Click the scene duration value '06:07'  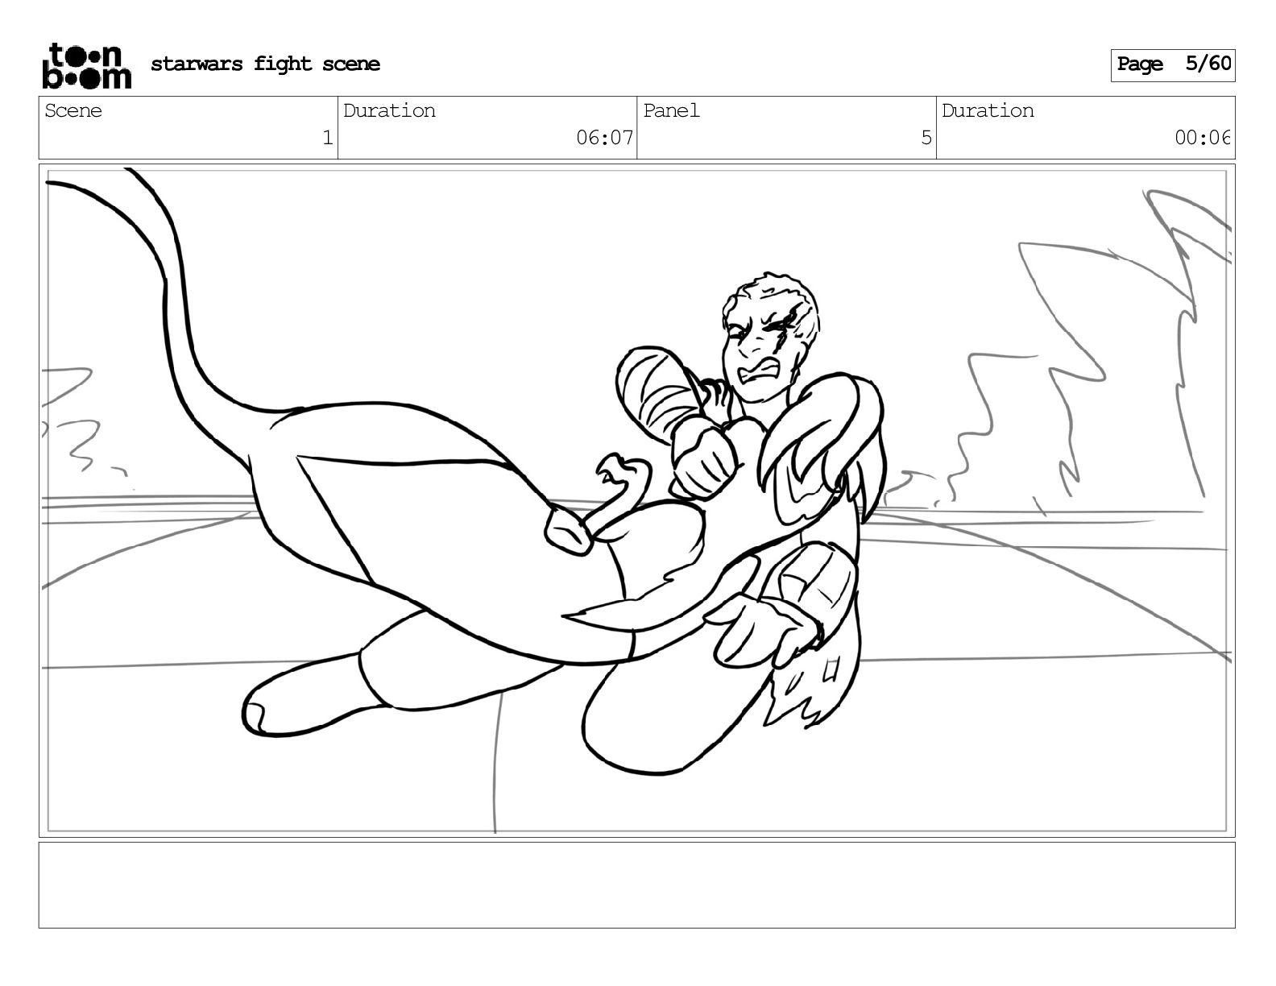click(604, 138)
